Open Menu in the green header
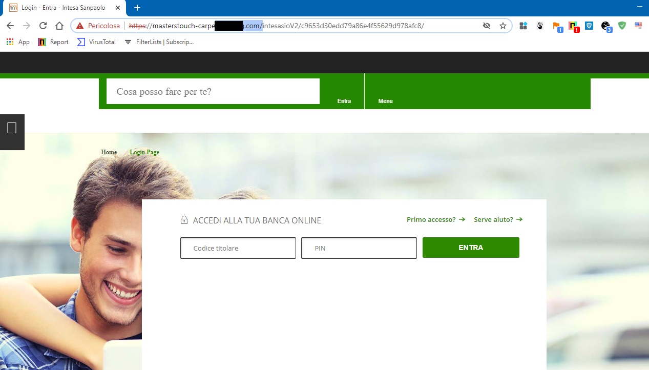Image resolution: width=649 pixels, height=370 pixels. (386, 101)
